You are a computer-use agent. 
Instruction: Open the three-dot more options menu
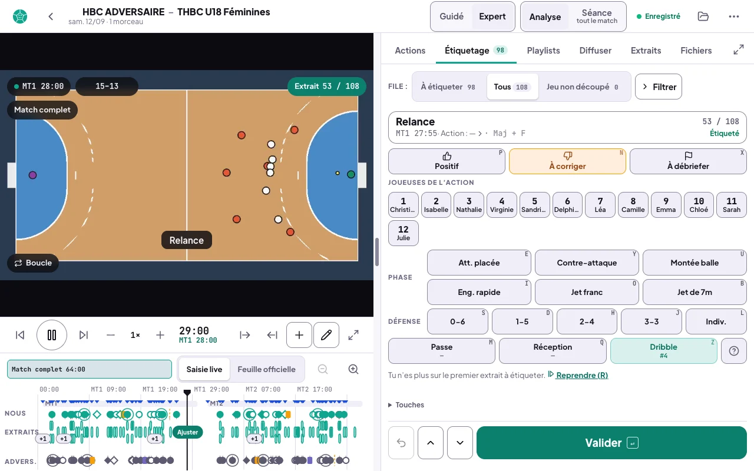click(x=733, y=16)
